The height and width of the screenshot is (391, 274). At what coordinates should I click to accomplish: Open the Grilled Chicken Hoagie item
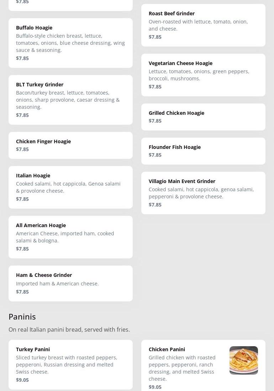(203, 117)
